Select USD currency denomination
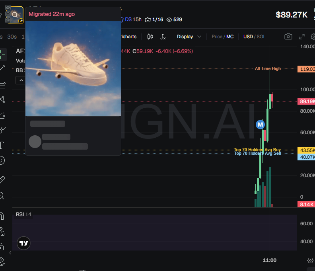The height and width of the screenshot is (271, 315). (x=248, y=37)
